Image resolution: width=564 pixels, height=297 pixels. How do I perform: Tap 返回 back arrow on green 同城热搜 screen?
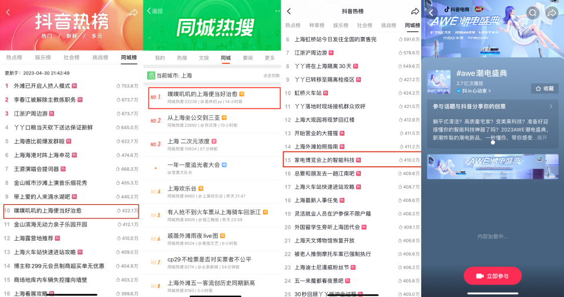click(x=155, y=11)
